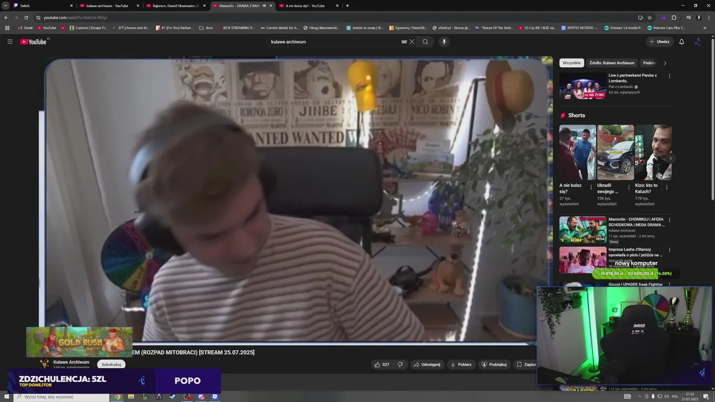Dislike the video with thumbs-down

click(x=400, y=365)
